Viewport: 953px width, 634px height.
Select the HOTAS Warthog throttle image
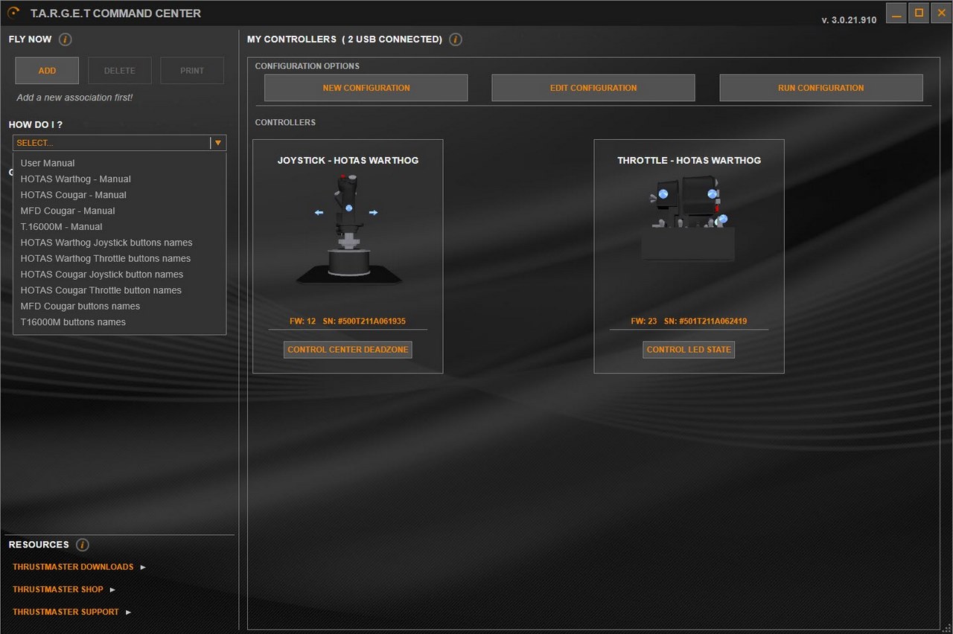point(689,219)
